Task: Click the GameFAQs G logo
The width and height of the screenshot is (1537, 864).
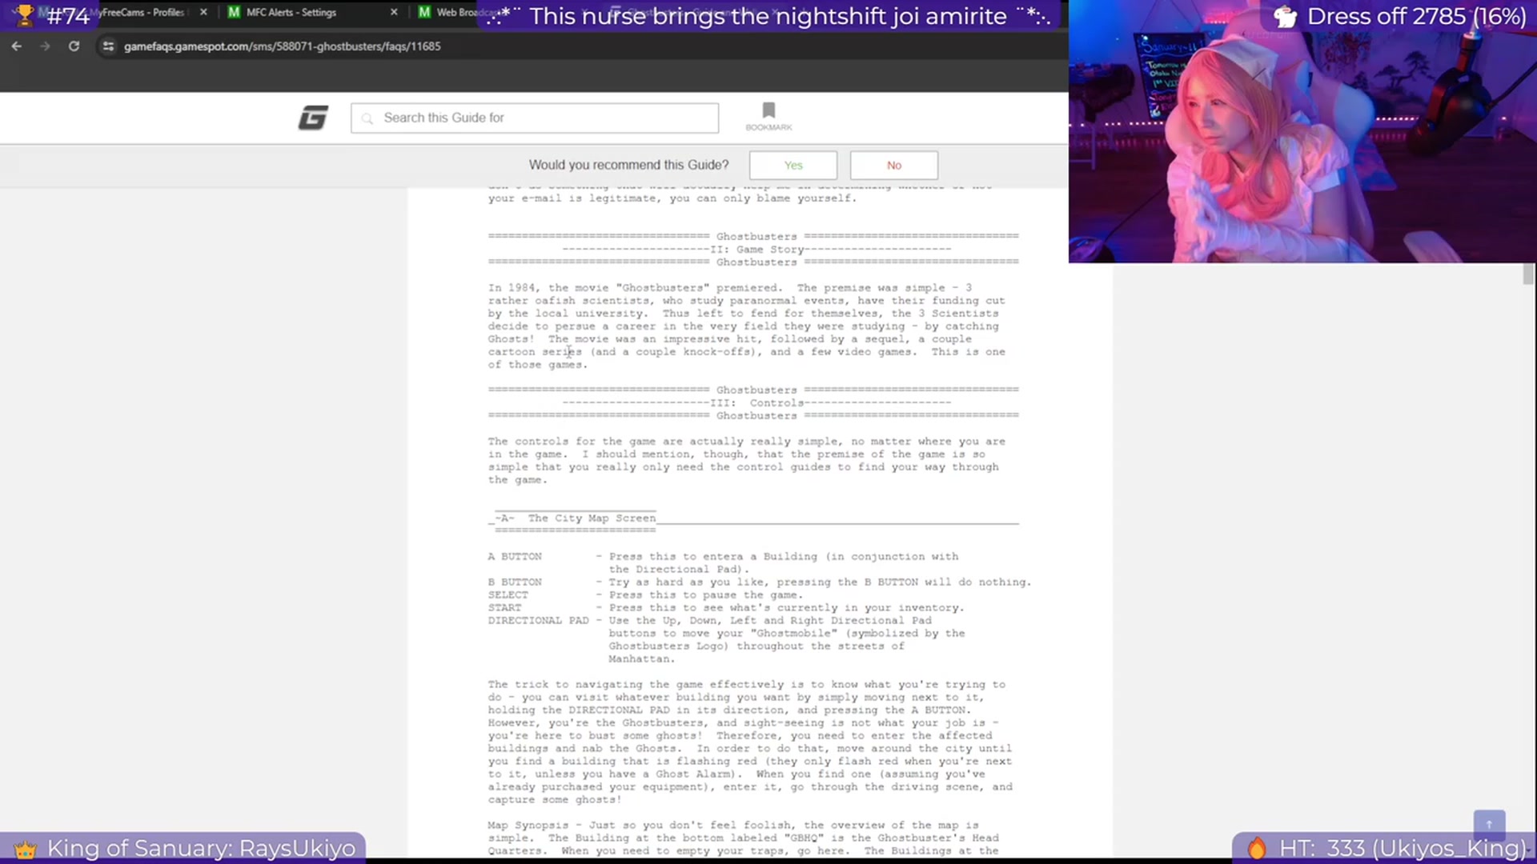Action: (x=313, y=118)
